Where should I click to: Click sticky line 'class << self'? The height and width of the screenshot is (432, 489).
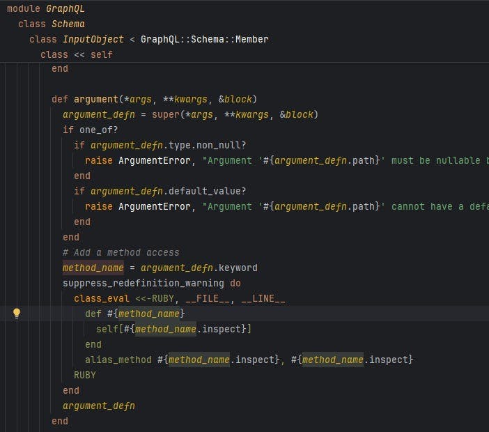click(x=77, y=54)
